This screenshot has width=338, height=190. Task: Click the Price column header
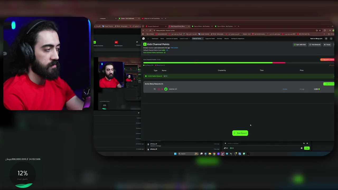click(302, 70)
